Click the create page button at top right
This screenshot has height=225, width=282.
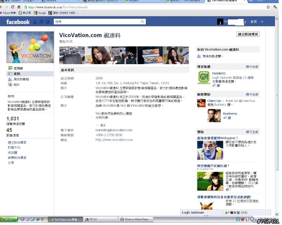[248, 34]
